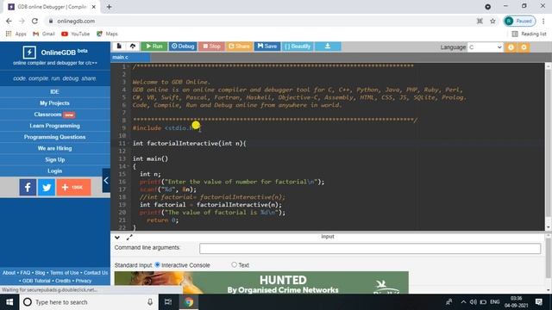Open the Privacy footer link
The image size is (552, 310).
click(84, 281)
